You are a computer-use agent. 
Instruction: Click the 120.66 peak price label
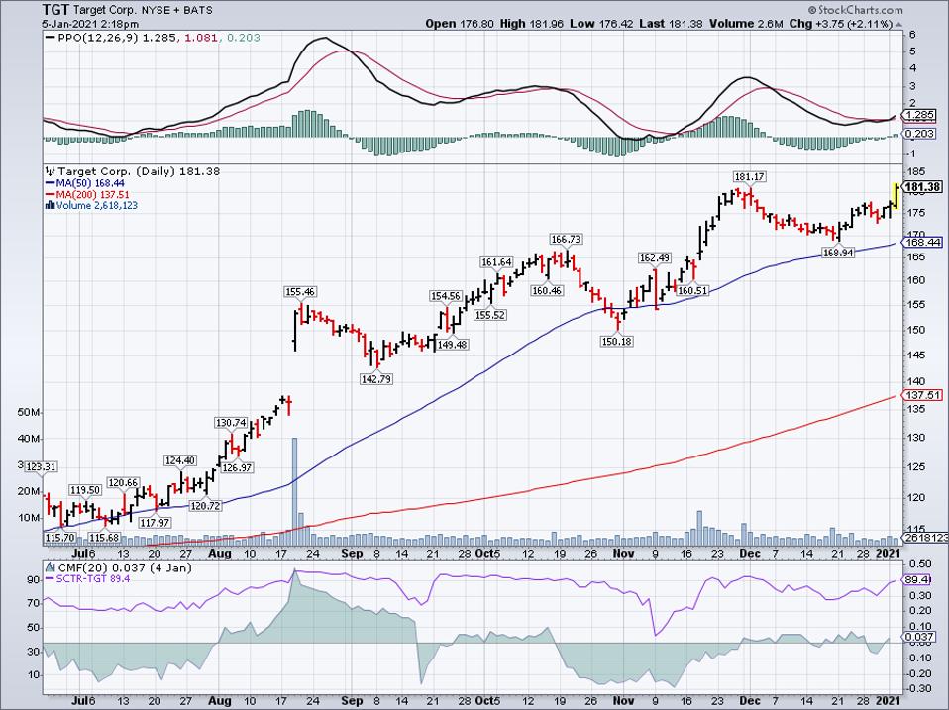pos(124,482)
